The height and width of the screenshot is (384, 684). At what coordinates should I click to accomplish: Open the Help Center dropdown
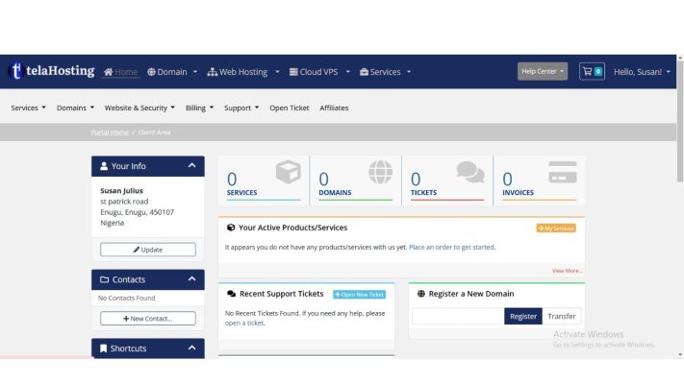(544, 71)
